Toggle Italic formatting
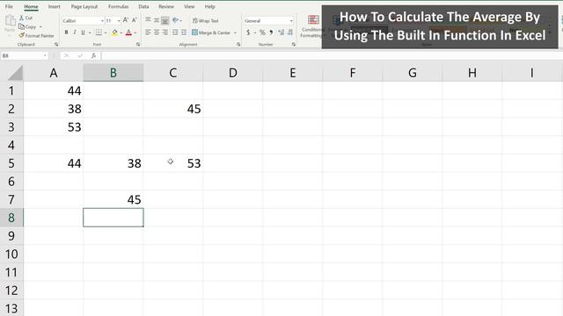This screenshot has height=316, width=563. (x=75, y=32)
